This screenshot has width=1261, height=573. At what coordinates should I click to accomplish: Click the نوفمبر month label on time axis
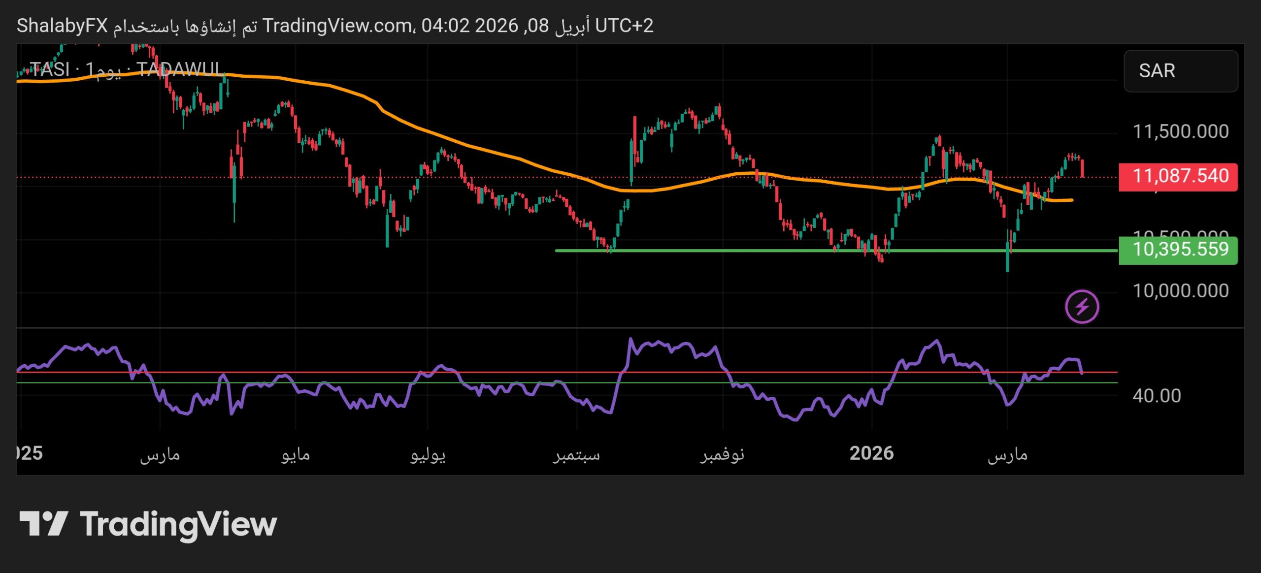click(x=722, y=454)
